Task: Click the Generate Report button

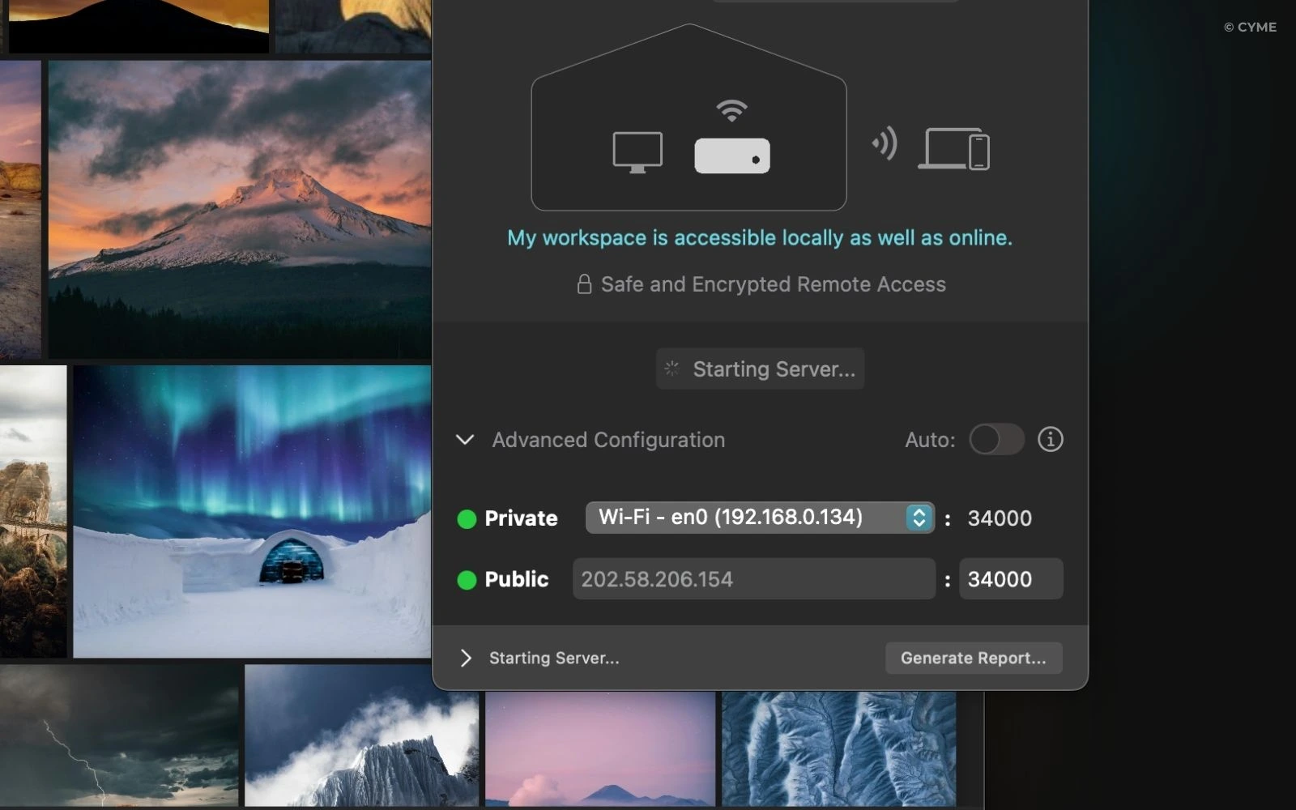Action: (973, 658)
